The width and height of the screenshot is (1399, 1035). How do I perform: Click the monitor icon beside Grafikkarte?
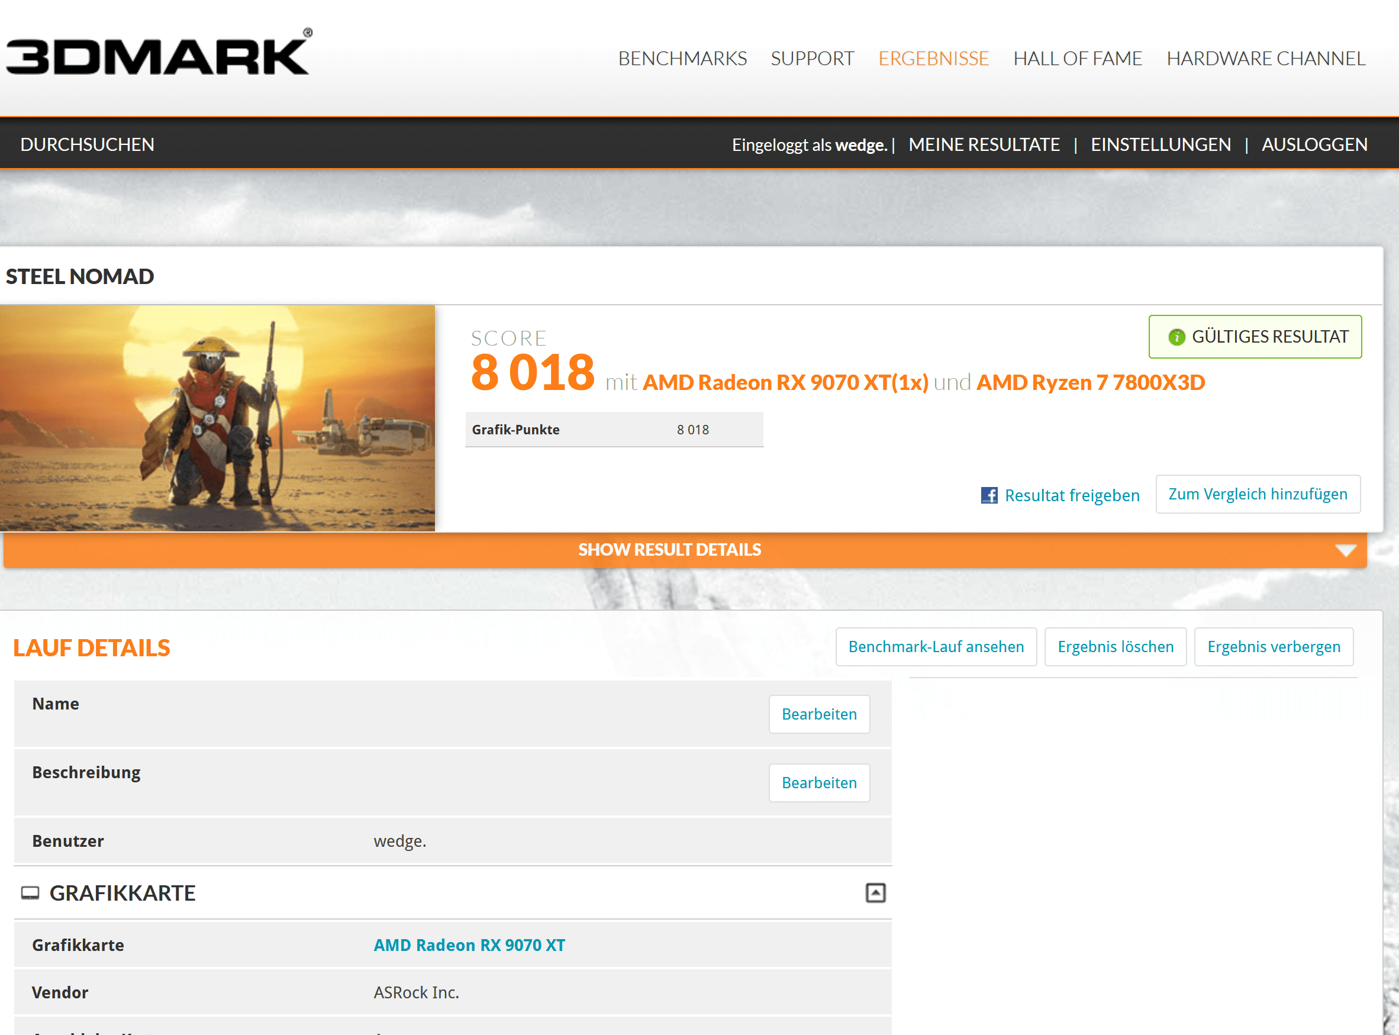[x=30, y=893]
